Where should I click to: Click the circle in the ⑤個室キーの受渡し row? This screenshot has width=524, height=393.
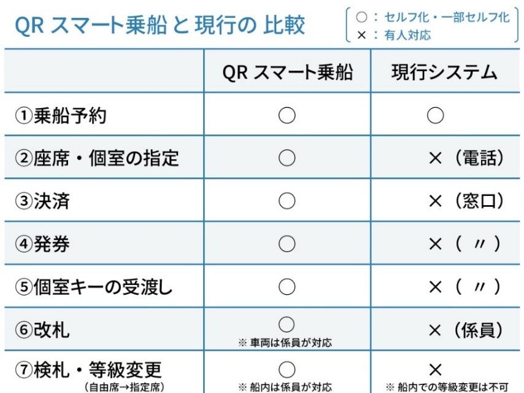tap(287, 287)
